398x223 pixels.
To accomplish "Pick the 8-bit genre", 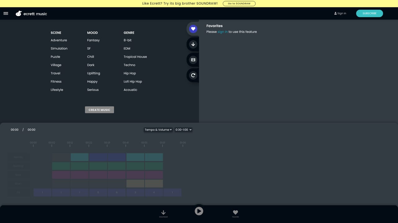I will point(127,40).
